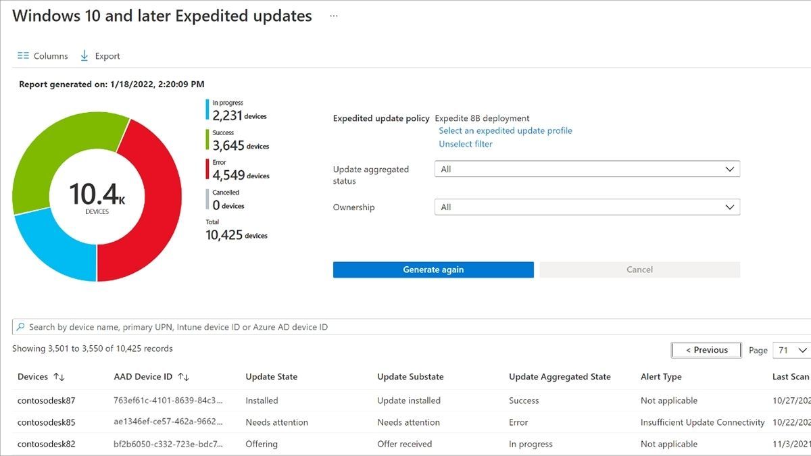Click the Update Substate column header

coord(410,377)
